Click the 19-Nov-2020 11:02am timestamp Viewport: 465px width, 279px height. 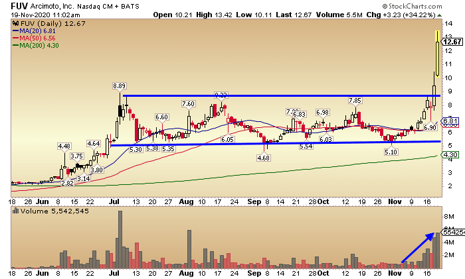coord(45,15)
